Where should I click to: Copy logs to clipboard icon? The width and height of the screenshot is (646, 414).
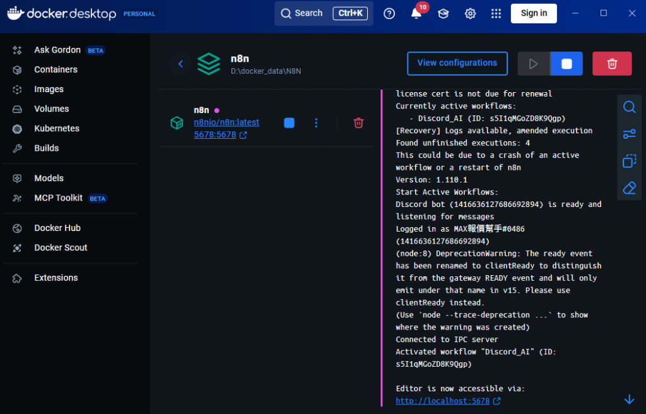[629, 161]
